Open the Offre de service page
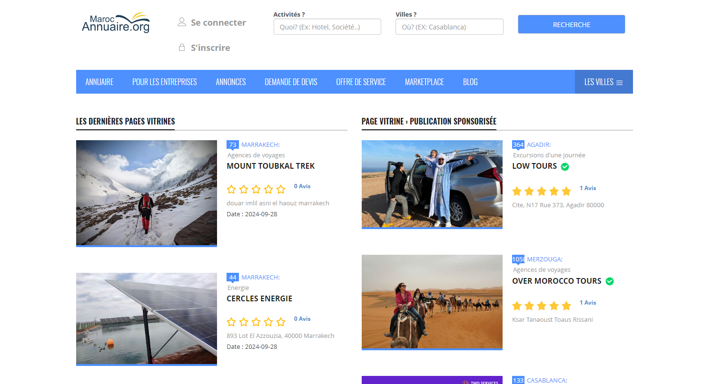The width and height of the screenshot is (702, 384). pos(361,82)
